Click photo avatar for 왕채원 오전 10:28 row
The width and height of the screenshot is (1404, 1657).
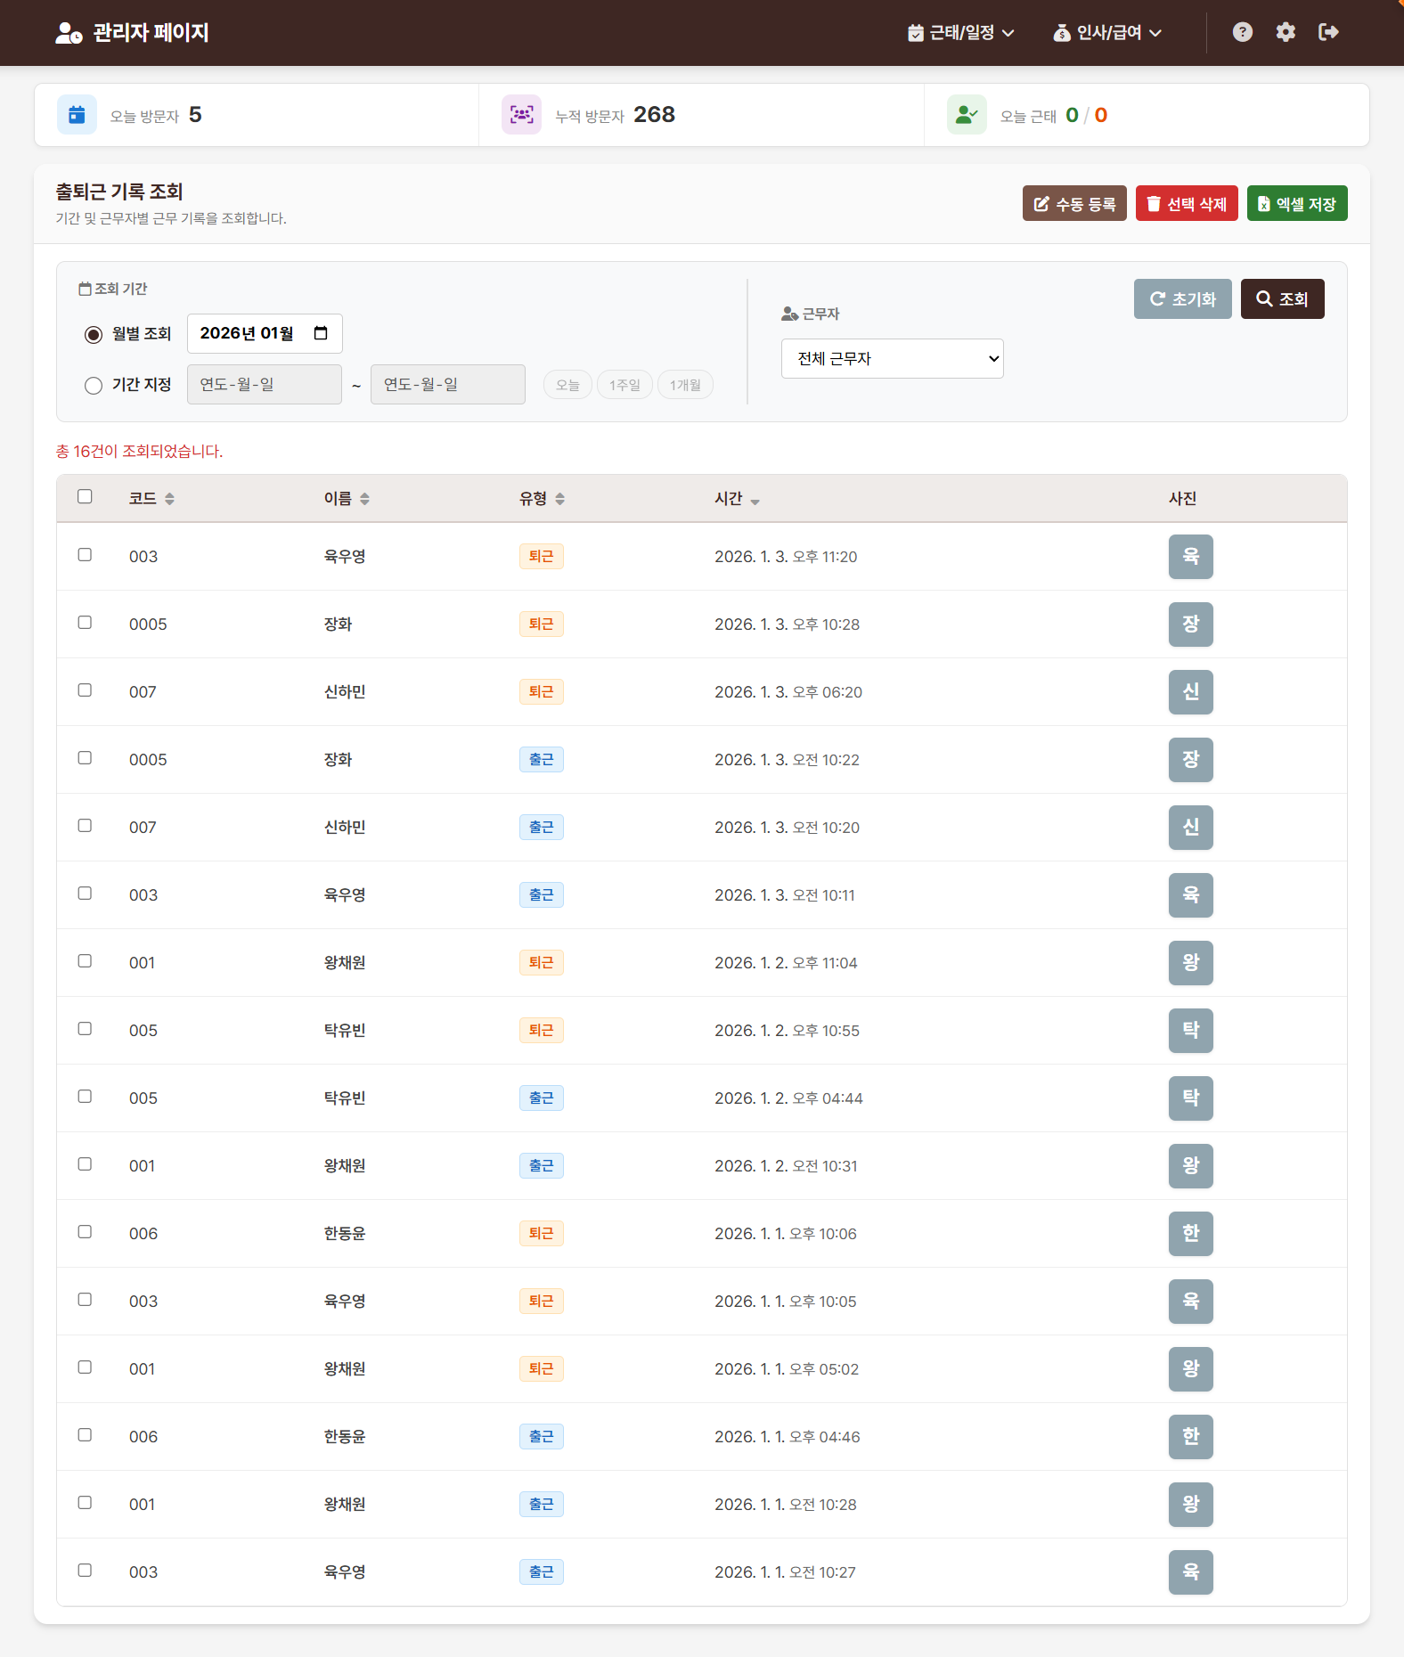[x=1191, y=1505]
